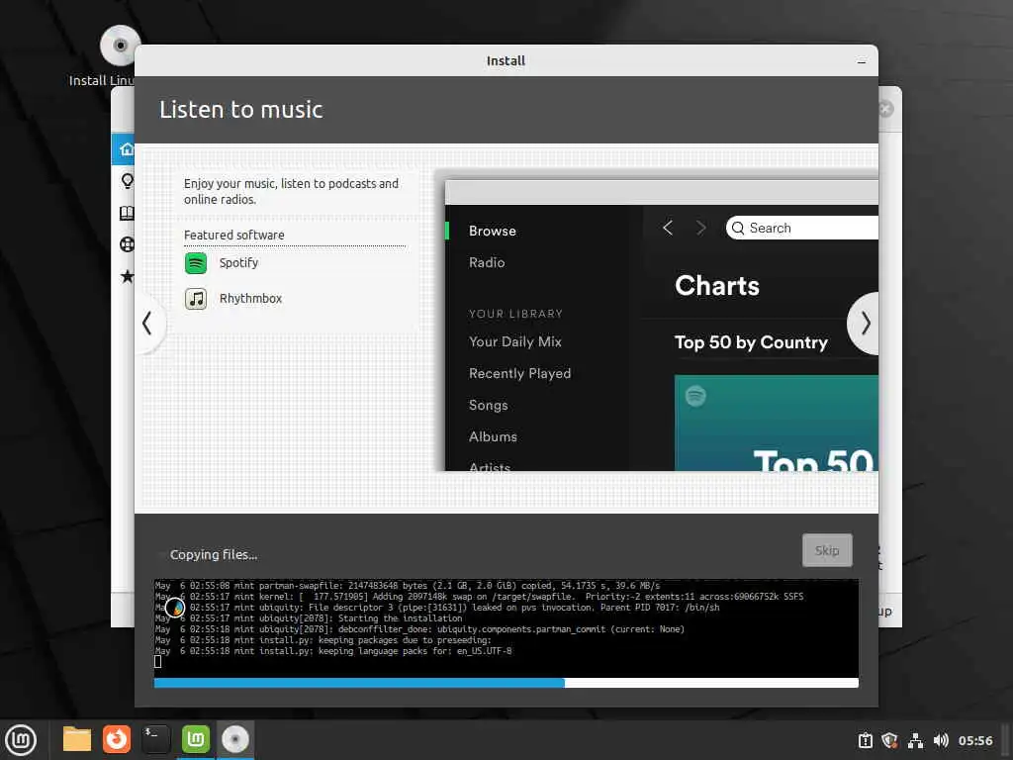Open the lightbulb first-steps icon in the Welcome window

(x=128, y=181)
